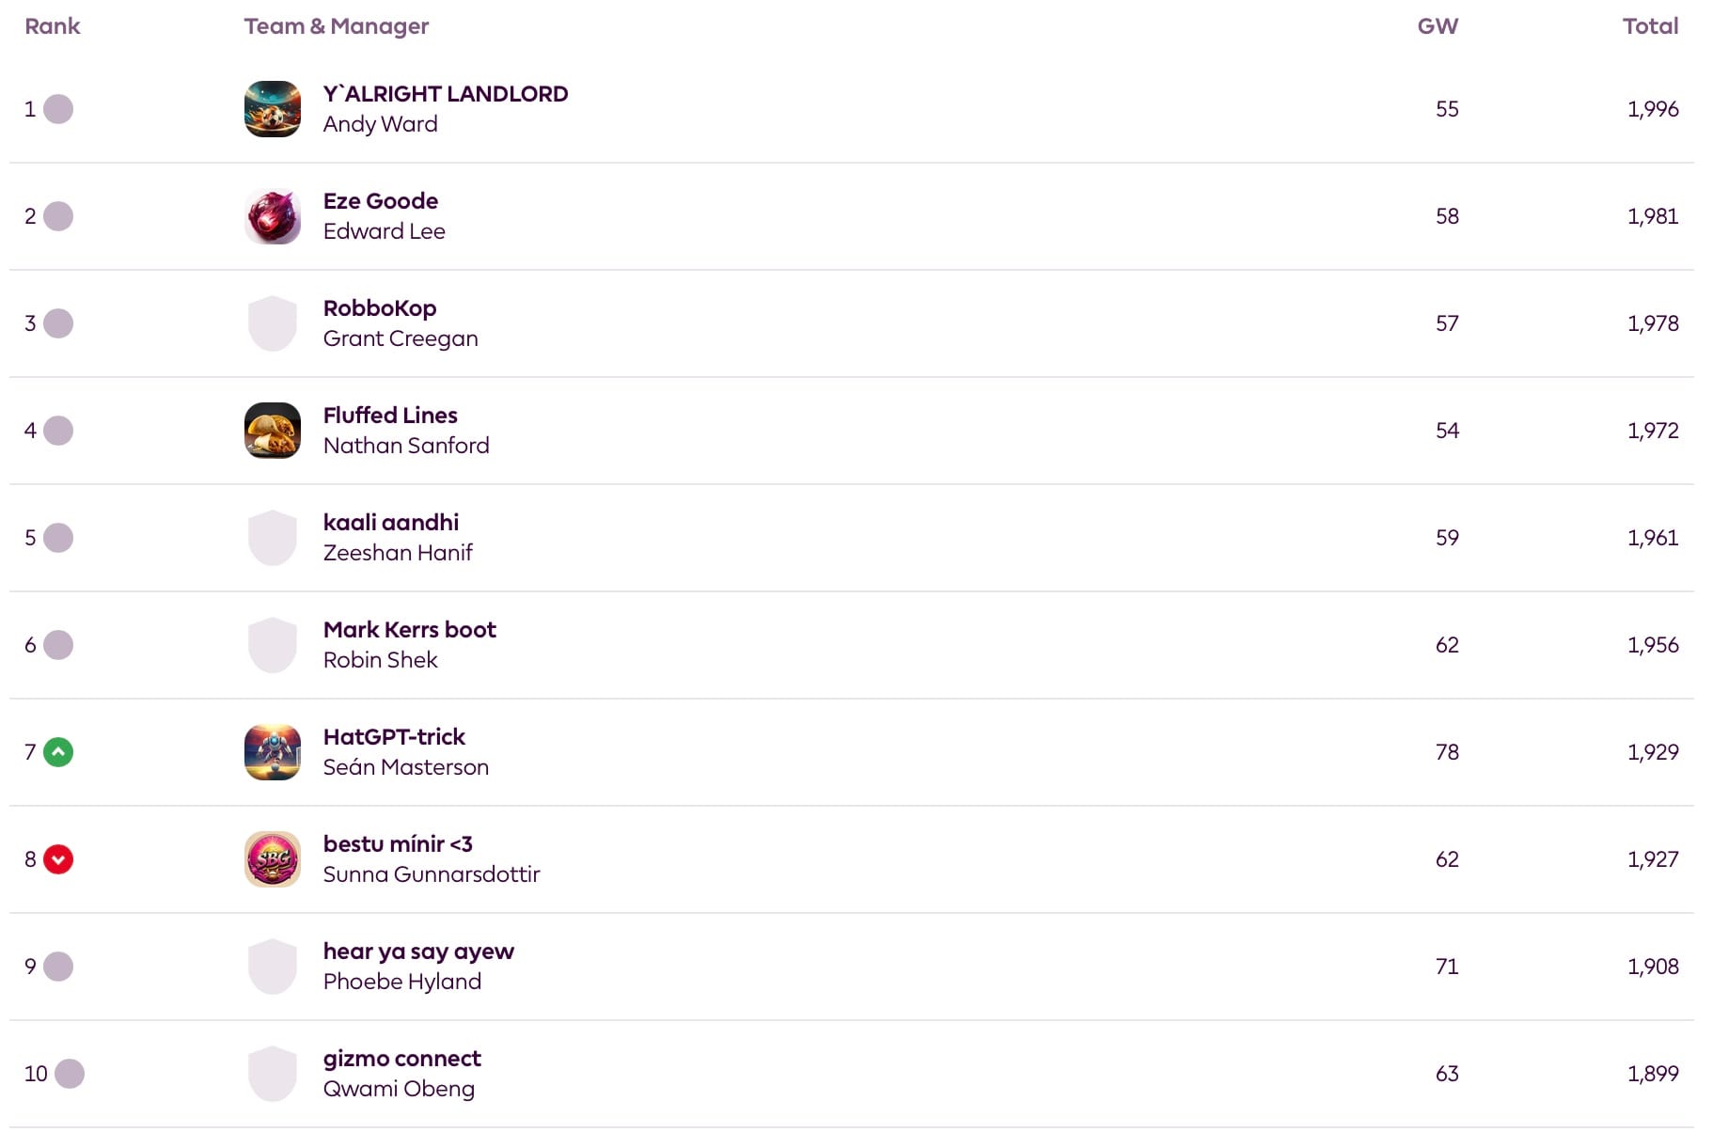Open hear ya say ayew team

418,951
